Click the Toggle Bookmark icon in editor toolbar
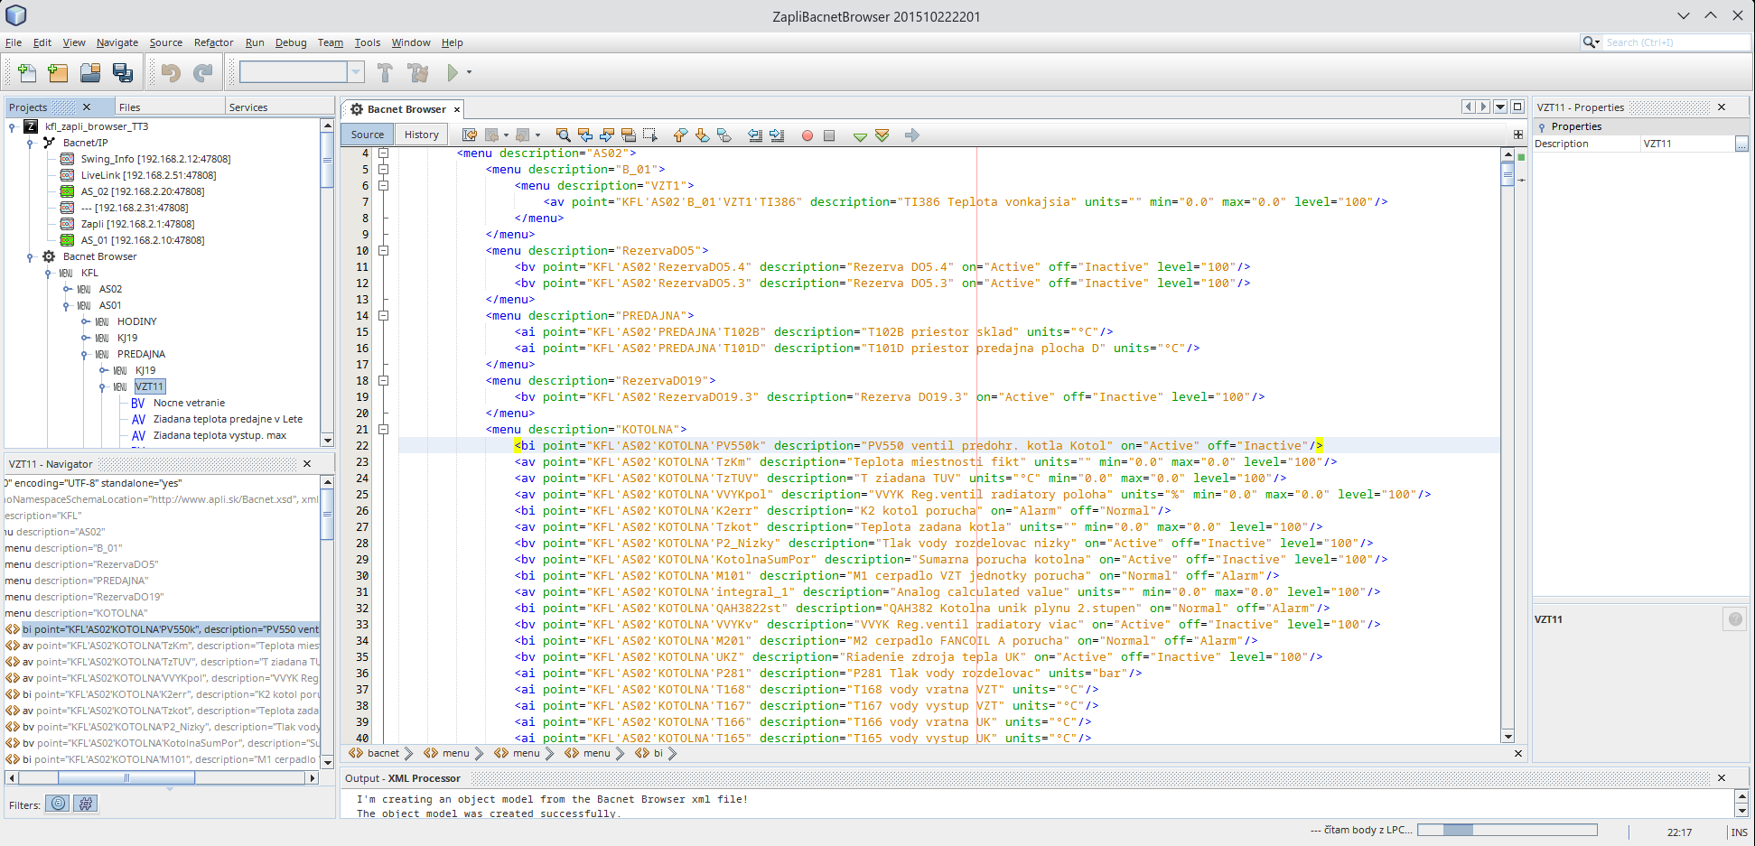Screen dimensions: 1755x846 click(723, 135)
